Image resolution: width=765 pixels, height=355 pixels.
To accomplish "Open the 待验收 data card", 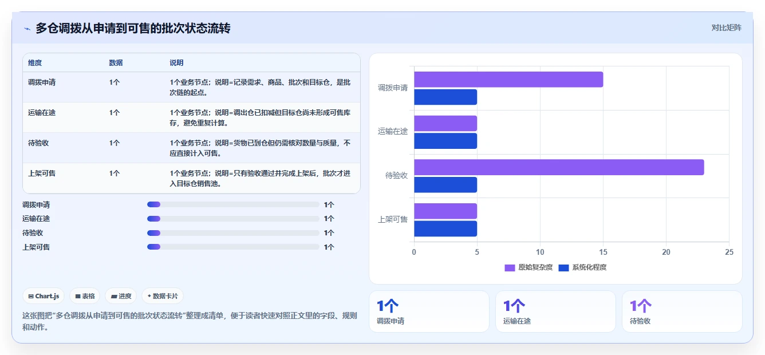I will coord(682,311).
